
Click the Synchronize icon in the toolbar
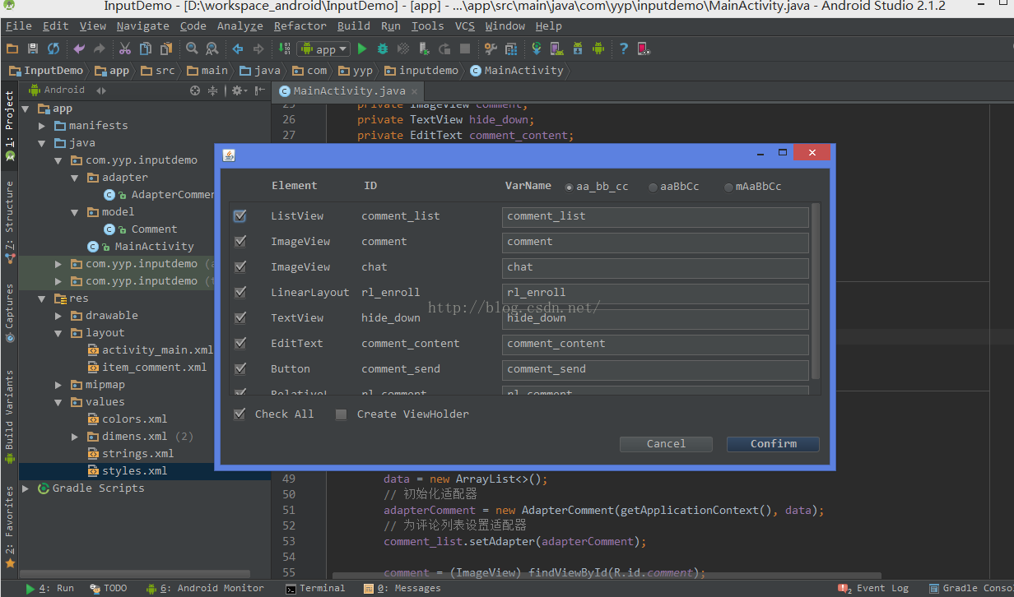tap(53, 49)
